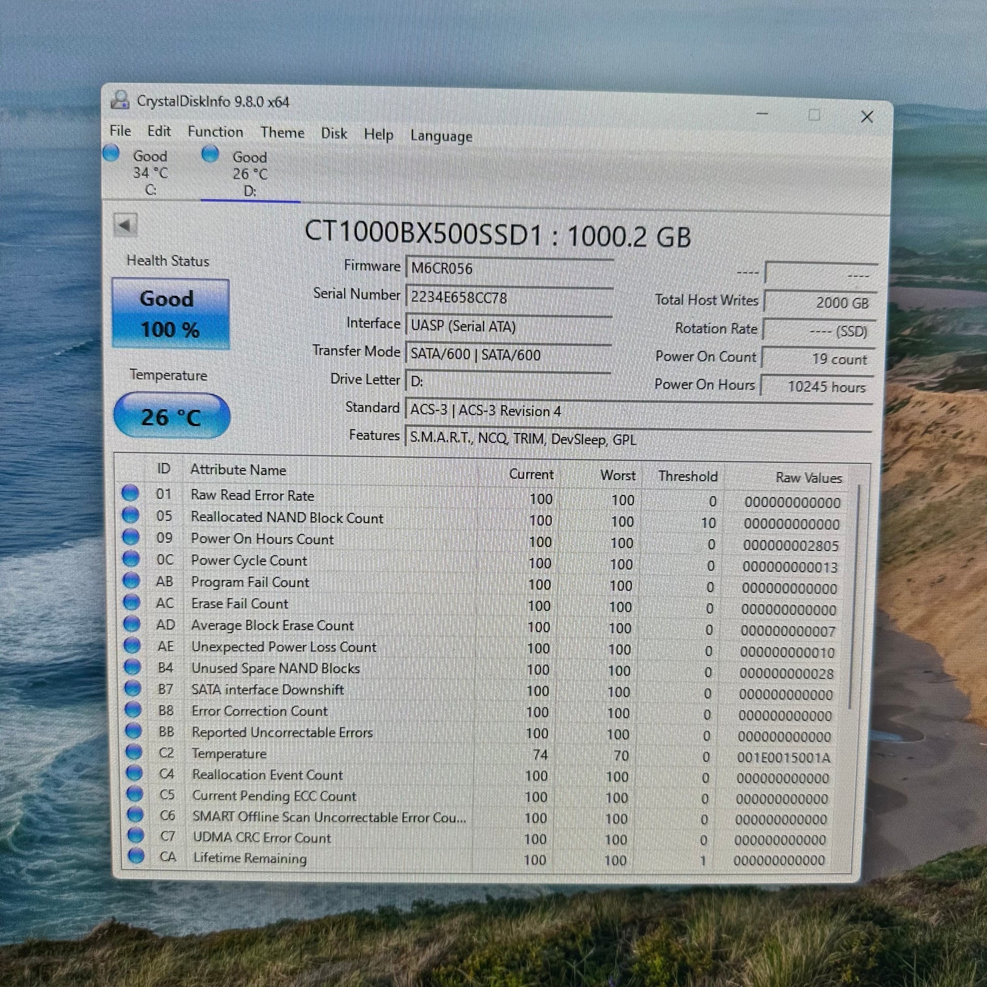Click the previous disk arrow button

[125, 225]
